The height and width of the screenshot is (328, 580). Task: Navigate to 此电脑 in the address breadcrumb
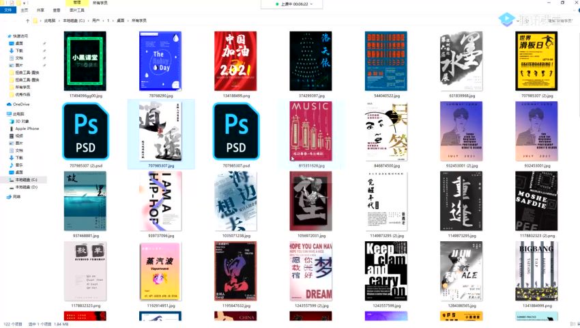(x=50, y=20)
